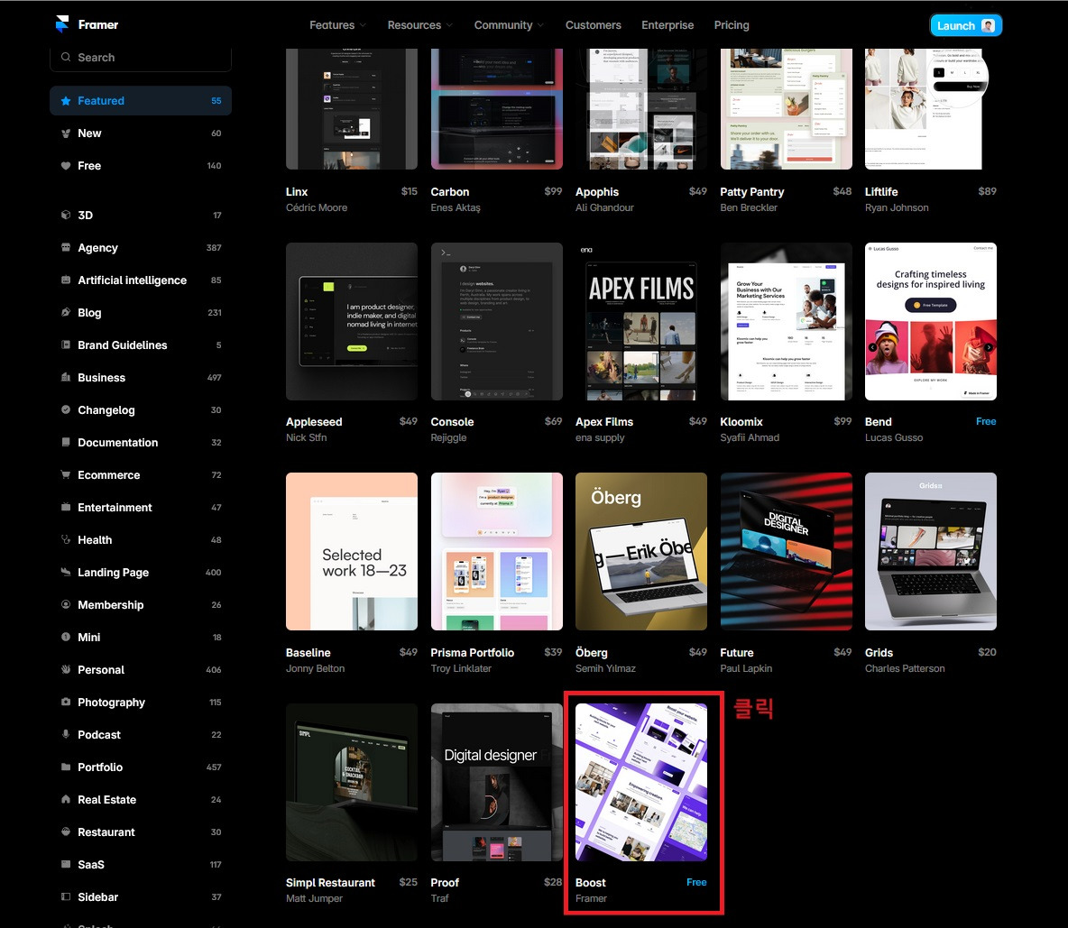This screenshot has height=928, width=1068.
Task: Click the Free price label on Boost
Action: pyautogui.click(x=696, y=882)
